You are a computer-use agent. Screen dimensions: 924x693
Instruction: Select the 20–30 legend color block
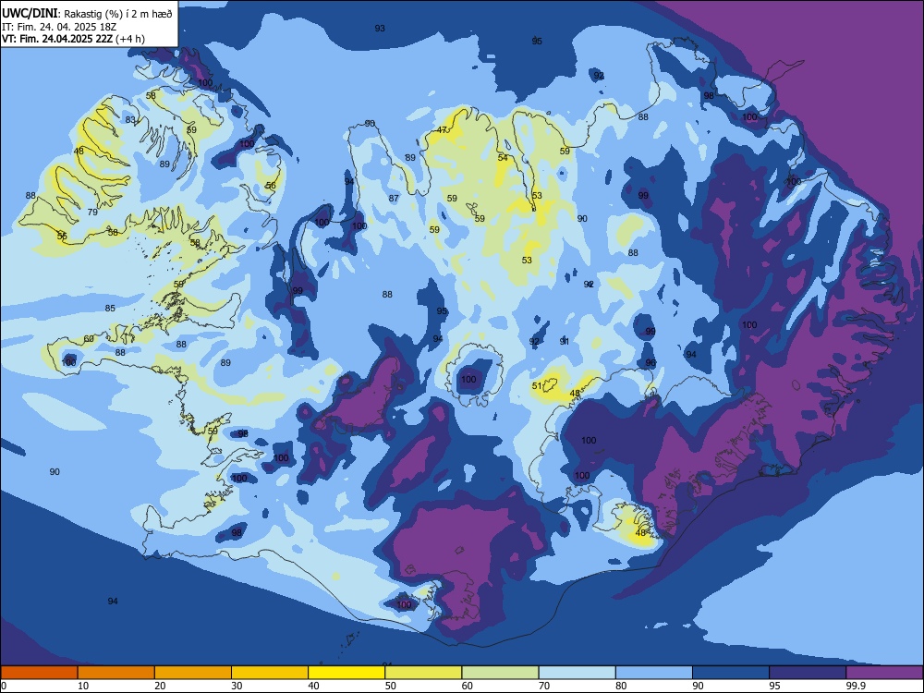[193, 673]
